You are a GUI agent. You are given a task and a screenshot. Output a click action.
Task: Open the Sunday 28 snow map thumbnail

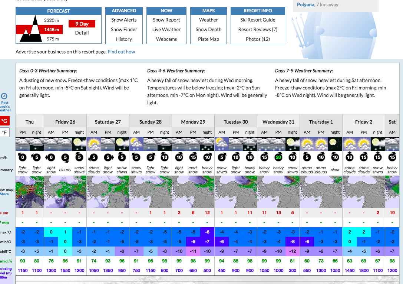click(x=151, y=192)
